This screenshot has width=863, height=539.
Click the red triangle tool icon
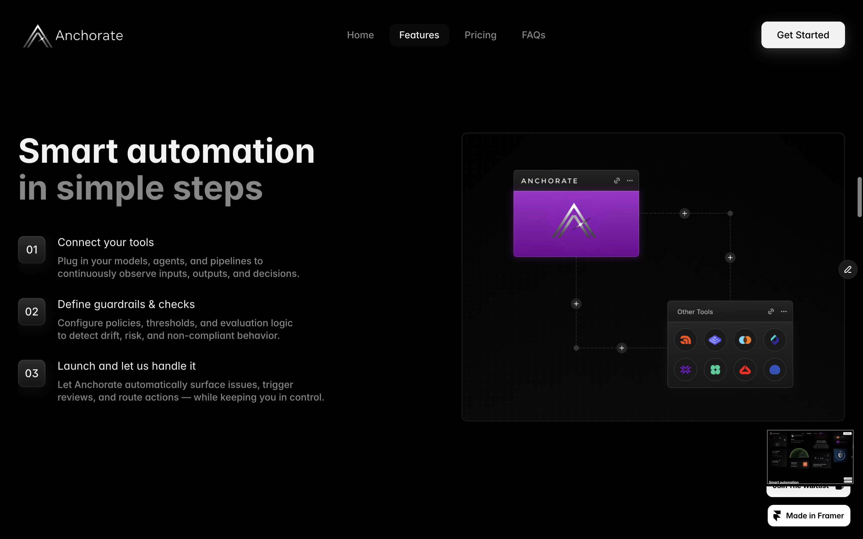[745, 370]
